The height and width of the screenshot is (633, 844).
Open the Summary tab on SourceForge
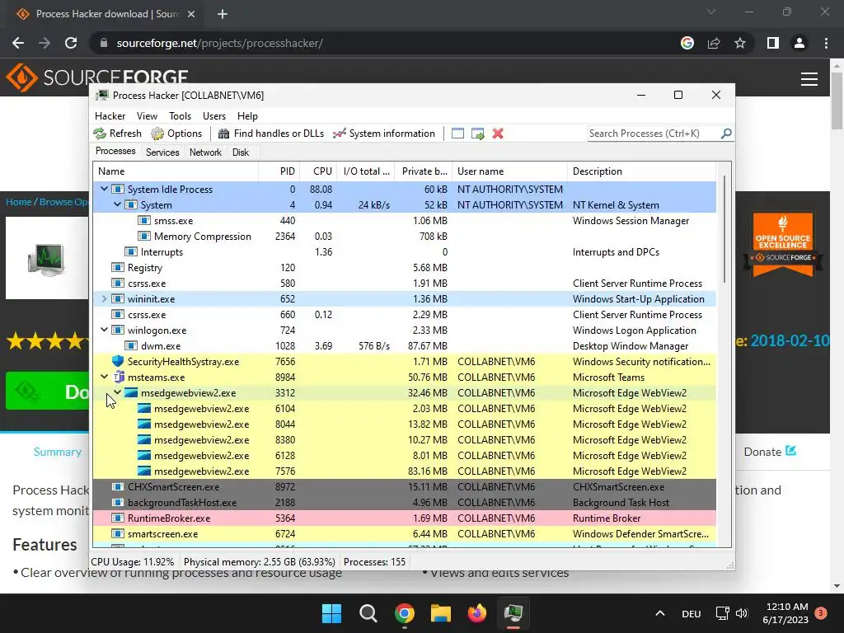(58, 452)
